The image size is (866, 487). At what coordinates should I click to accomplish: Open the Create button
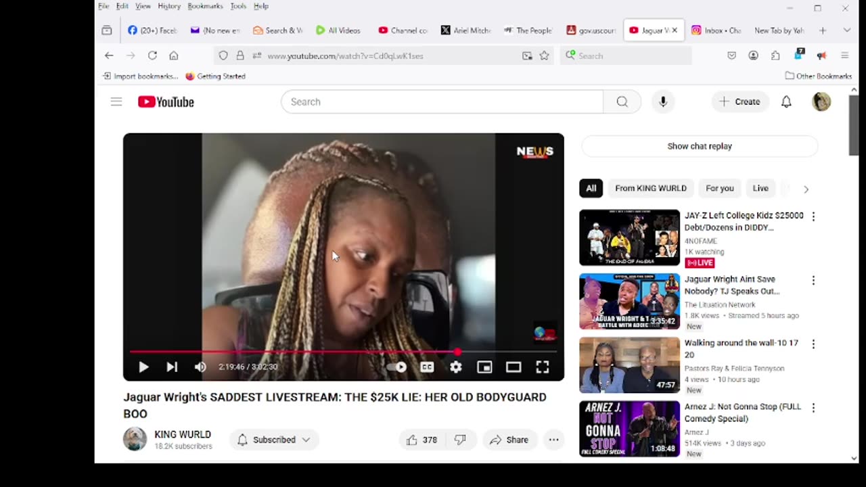[x=740, y=101]
